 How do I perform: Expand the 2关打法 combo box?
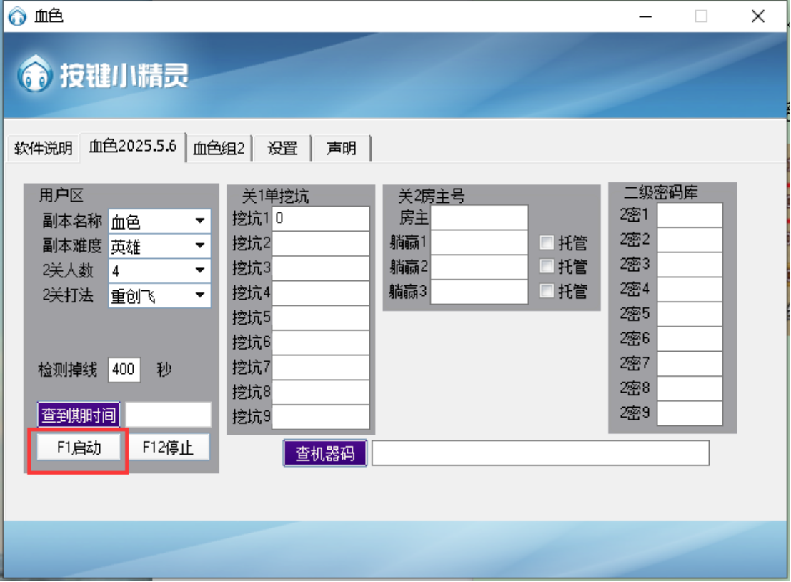[200, 295]
